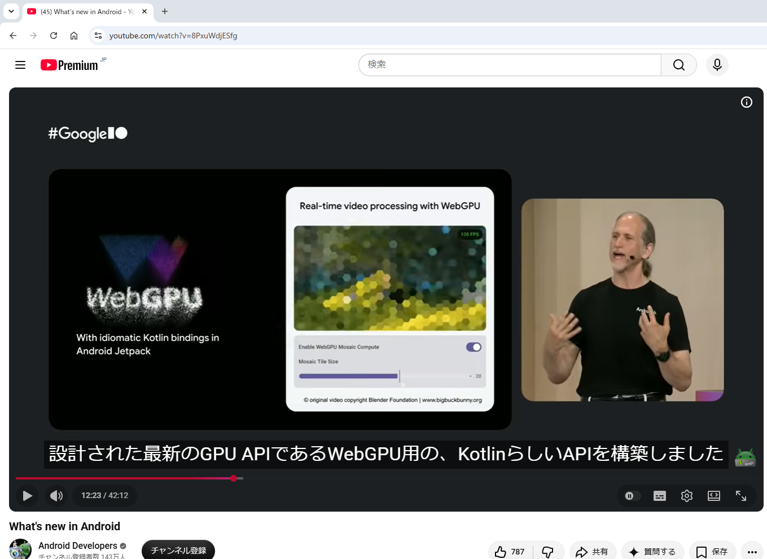The width and height of the screenshot is (767, 559).
Task: Click the video title What's new in Android
Action: 65,526
